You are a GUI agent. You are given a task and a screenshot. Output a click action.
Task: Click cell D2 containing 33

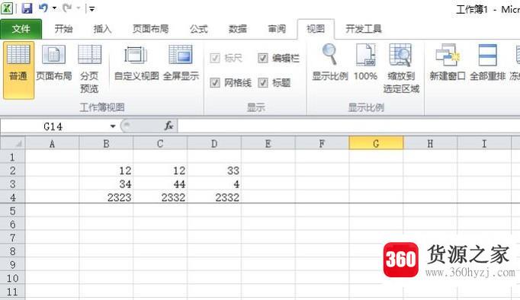pos(214,171)
